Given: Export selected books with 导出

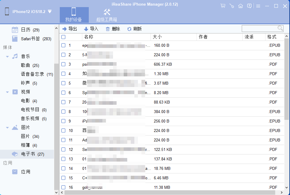Looking at the screenshot, I should [70, 29].
